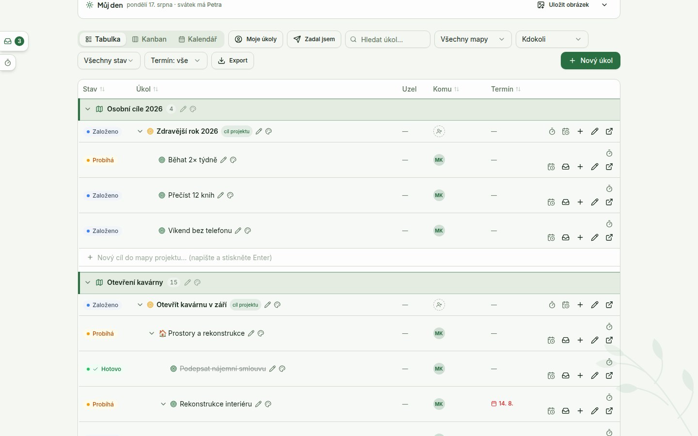Open the Termín: vše deadline filter
This screenshot has width=698, height=436.
click(176, 61)
